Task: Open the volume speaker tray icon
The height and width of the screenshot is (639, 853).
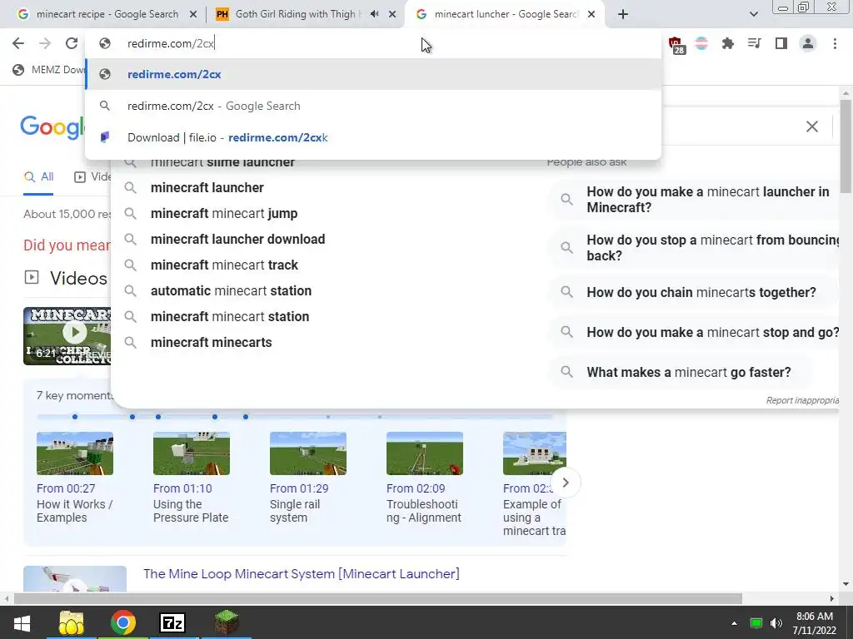Action: coord(776,623)
